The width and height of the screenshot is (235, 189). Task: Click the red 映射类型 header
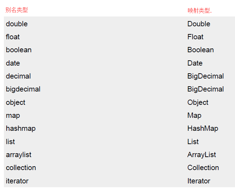point(200,11)
